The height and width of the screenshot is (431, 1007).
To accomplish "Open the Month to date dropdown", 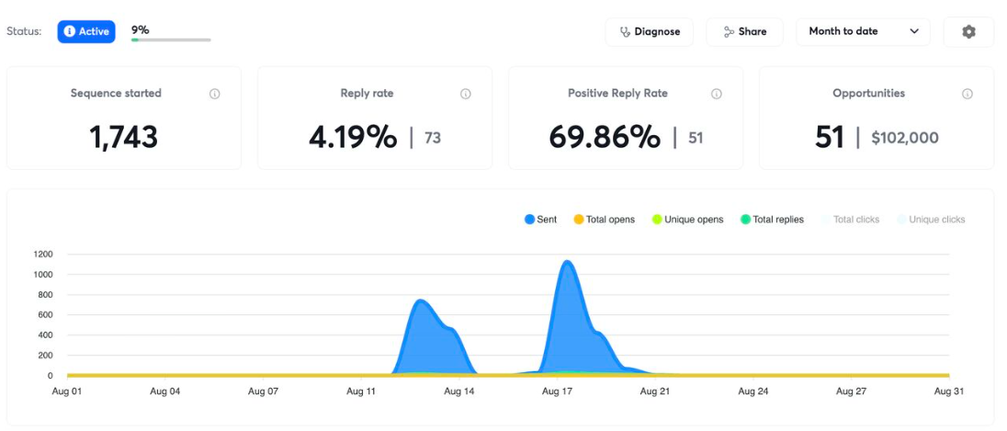I will pos(863,31).
